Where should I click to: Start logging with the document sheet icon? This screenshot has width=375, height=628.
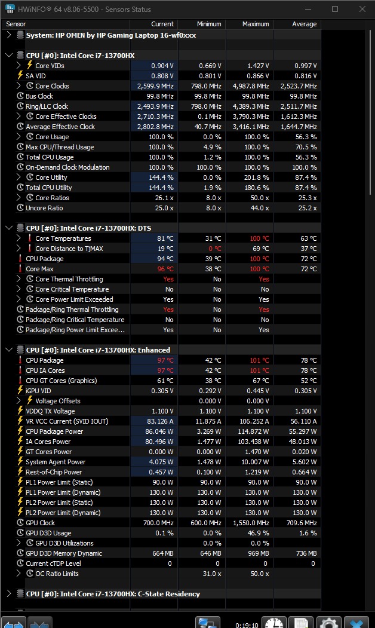(302, 623)
